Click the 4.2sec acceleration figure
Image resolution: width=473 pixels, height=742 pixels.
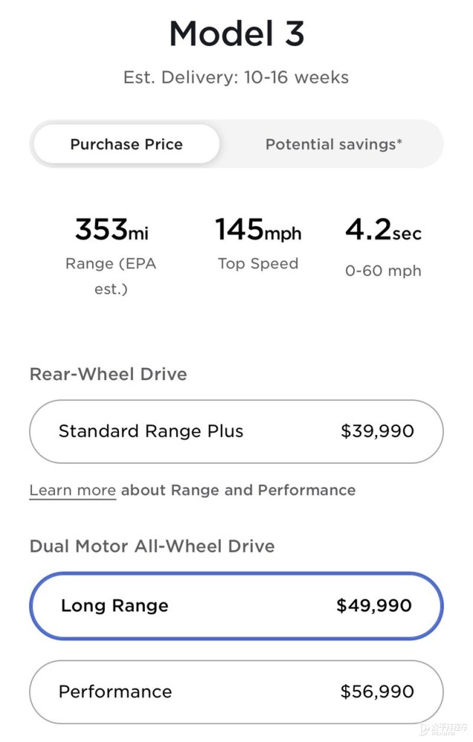[x=383, y=230]
